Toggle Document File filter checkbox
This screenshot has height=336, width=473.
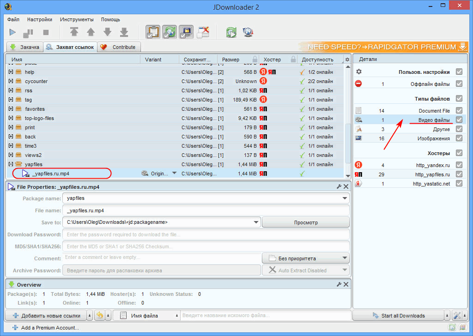click(459, 111)
